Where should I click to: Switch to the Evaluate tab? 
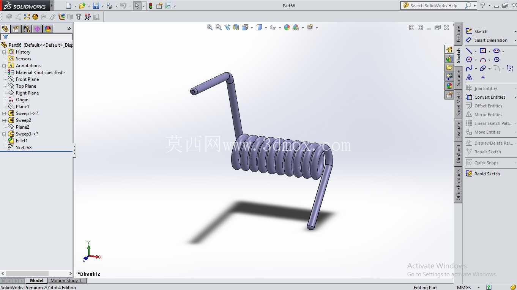(x=458, y=130)
